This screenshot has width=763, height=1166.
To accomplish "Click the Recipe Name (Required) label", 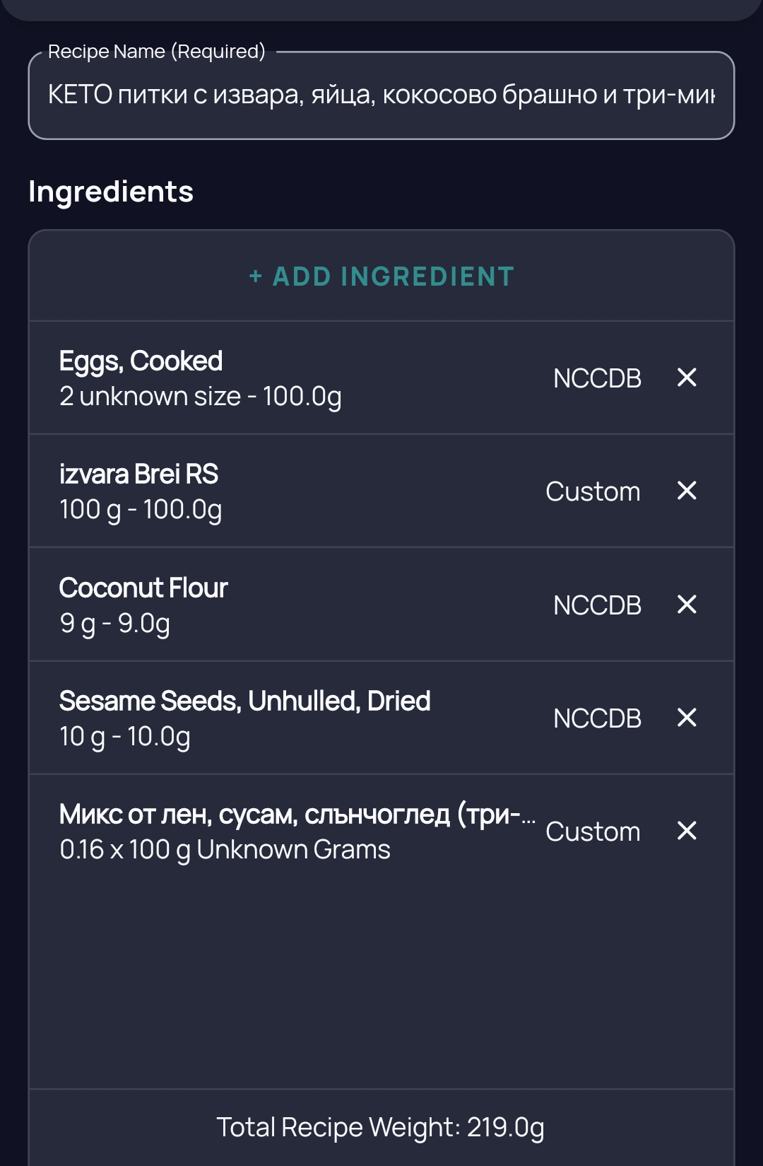I will tap(157, 52).
